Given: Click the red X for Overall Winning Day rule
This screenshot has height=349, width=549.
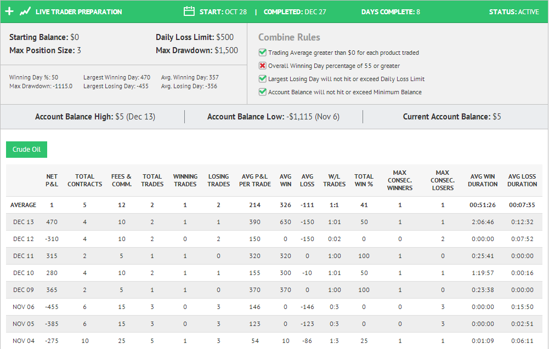Looking at the screenshot, I should [263, 66].
